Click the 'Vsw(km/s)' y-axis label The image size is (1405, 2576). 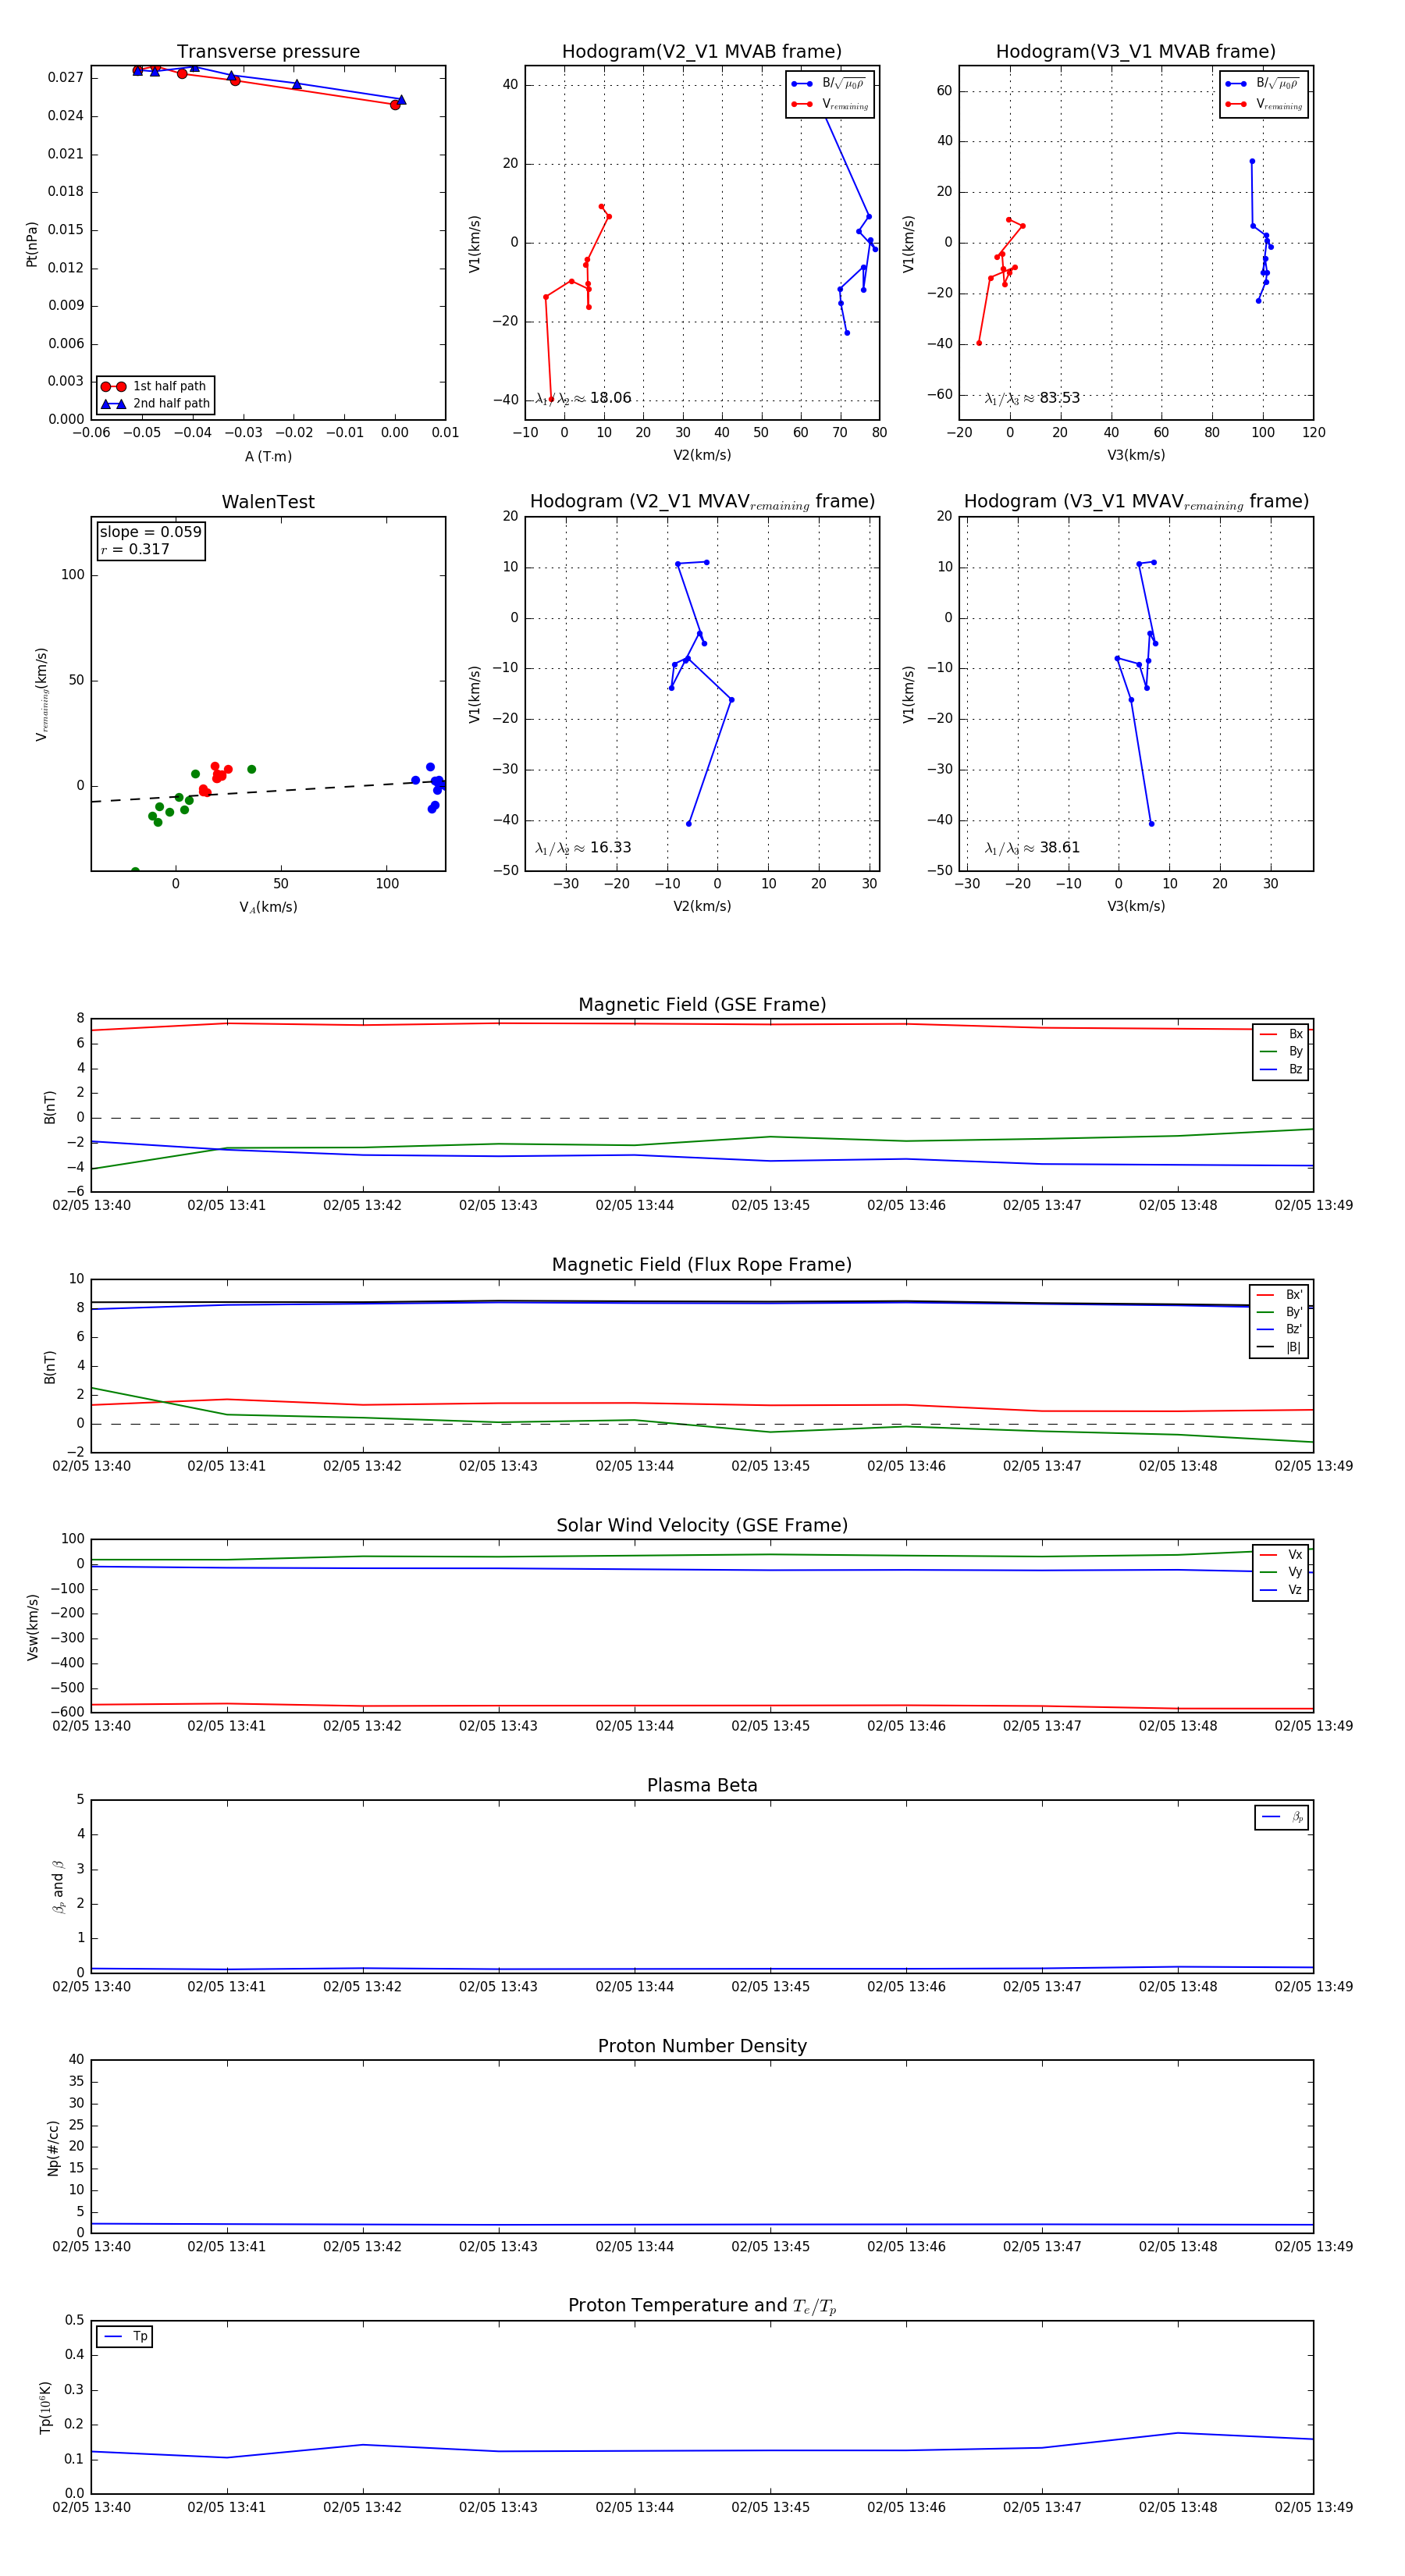coord(32,1628)
